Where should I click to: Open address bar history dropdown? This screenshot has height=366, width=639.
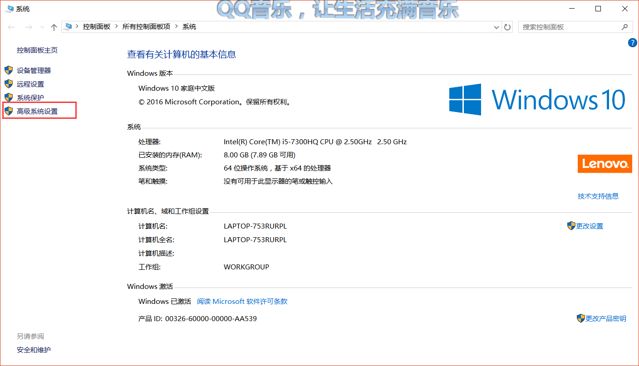pos(496,27)
